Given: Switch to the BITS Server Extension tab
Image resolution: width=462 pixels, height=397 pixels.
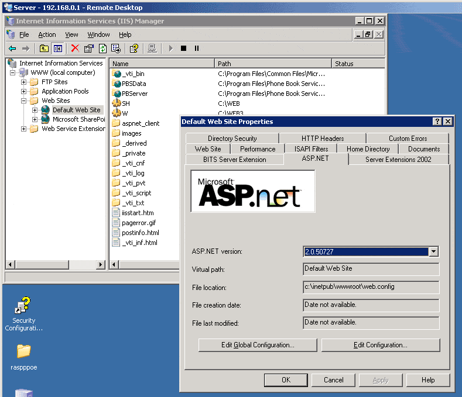Looking at the screenshot, I should [x=235, y=160].
